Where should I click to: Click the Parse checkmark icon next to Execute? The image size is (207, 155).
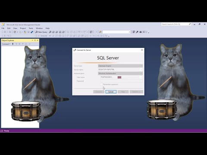(x=53, y=36)
